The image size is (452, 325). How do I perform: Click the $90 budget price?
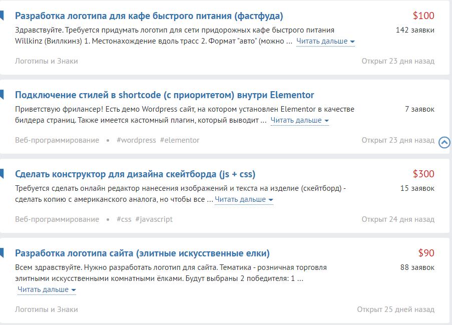426,253
